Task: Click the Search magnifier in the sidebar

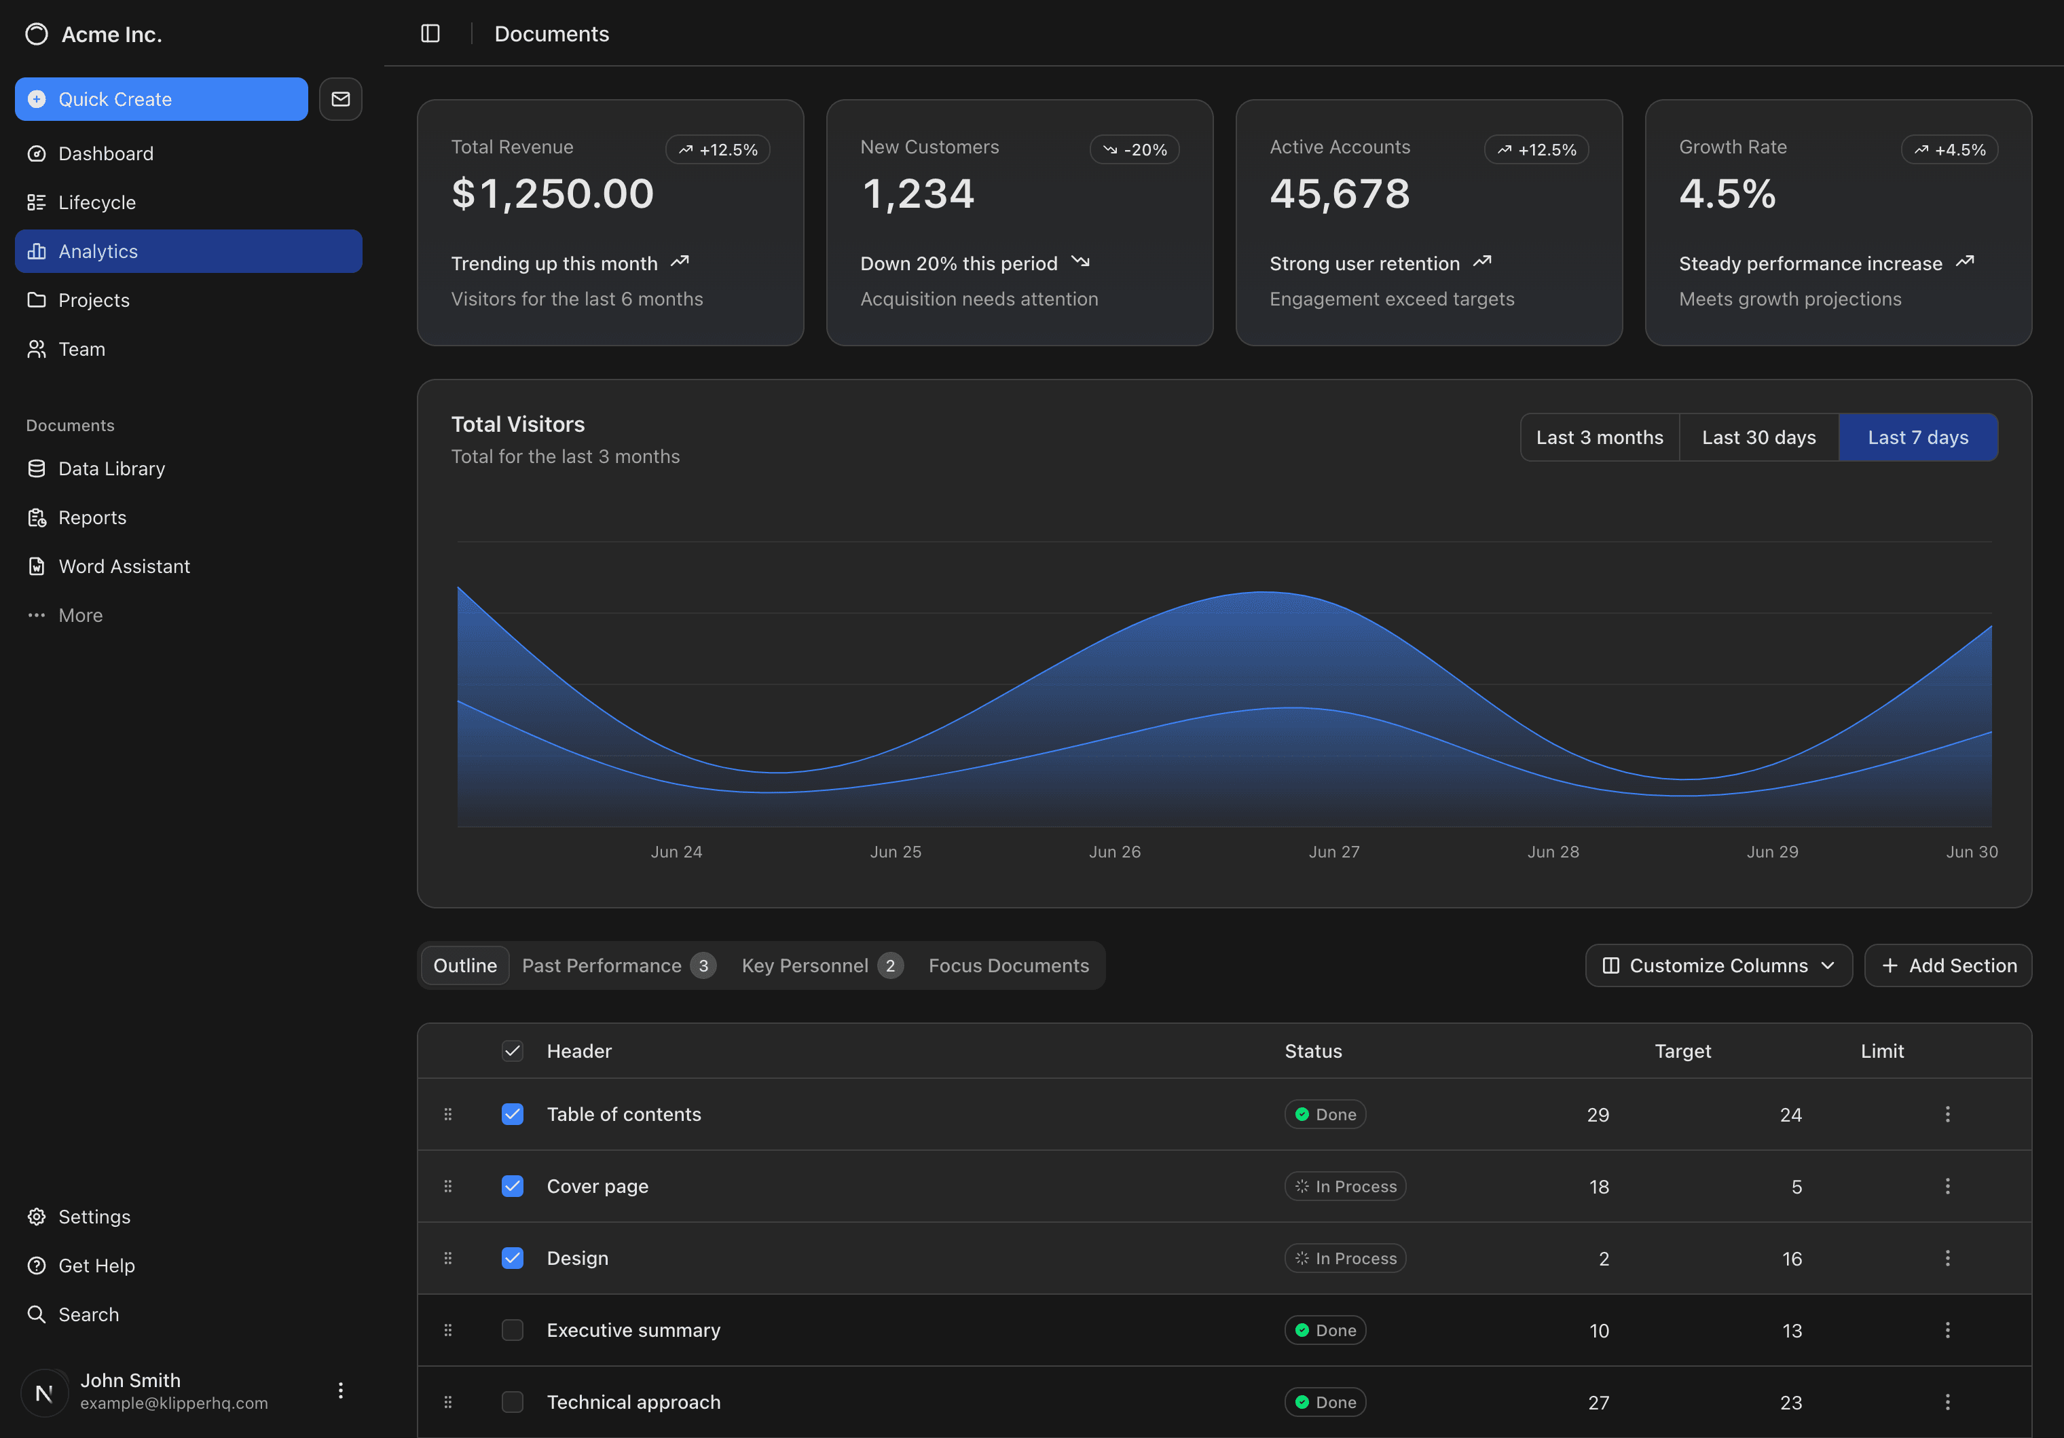Action: pyautogui.click(x=37, y=1314)
